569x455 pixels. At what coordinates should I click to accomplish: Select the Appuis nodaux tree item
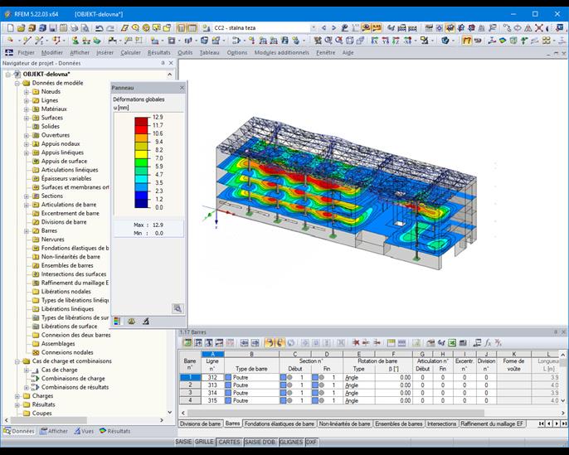61,144
